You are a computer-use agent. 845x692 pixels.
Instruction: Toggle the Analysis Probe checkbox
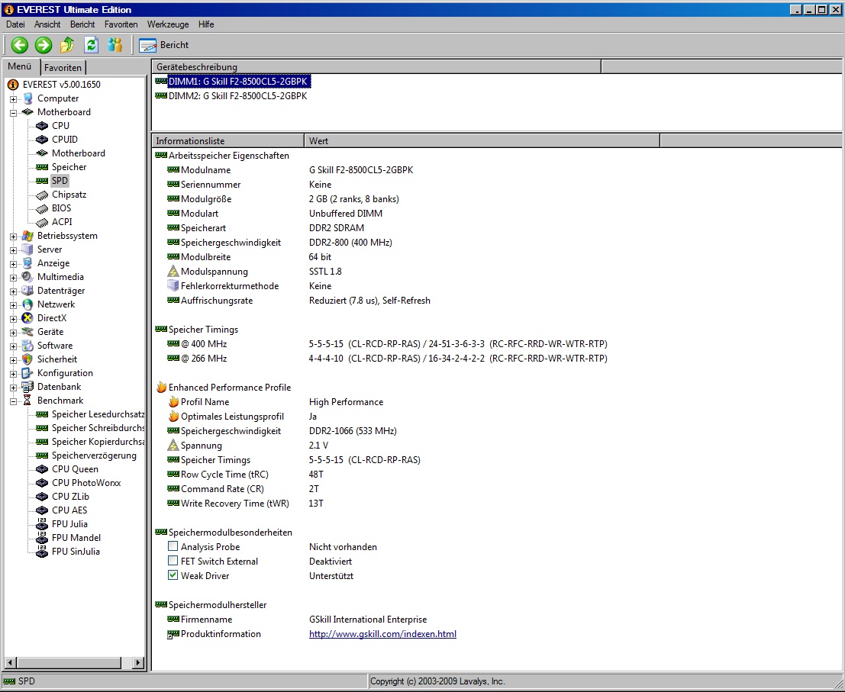[x=173, y=546]
